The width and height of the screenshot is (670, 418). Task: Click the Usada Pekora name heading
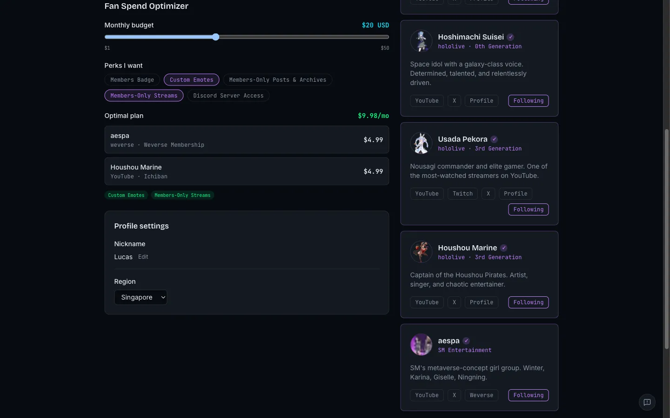[462, 139]
